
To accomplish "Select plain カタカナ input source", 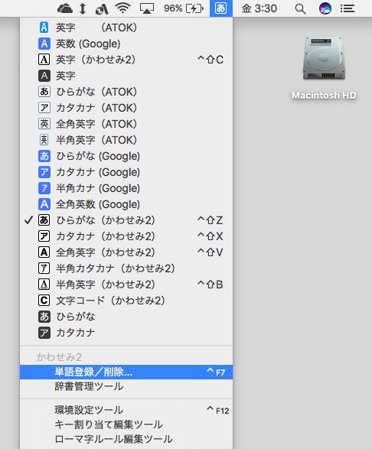I will [x=126, y=333].
